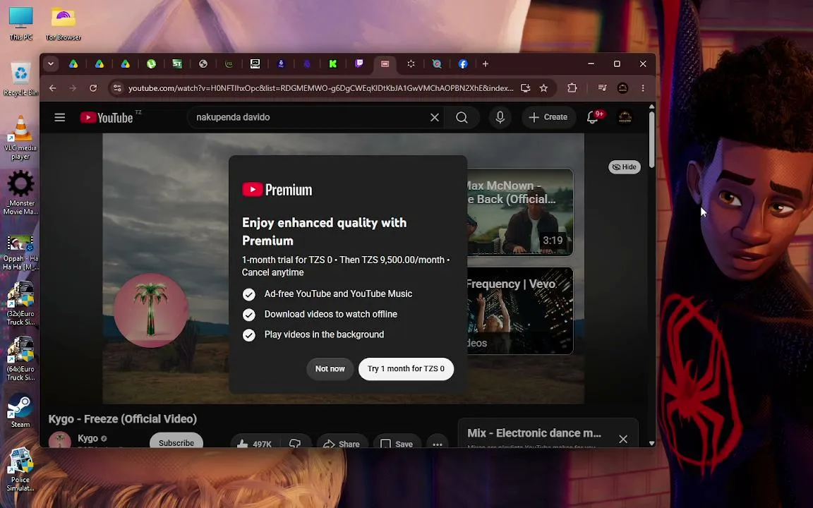Dislike the video with thumbs down
The height and width of the screenshot is (508, 813).
[295, 443]
